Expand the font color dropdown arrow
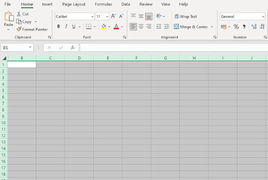This screenshot has width=268, height=180. pos(122,27)
